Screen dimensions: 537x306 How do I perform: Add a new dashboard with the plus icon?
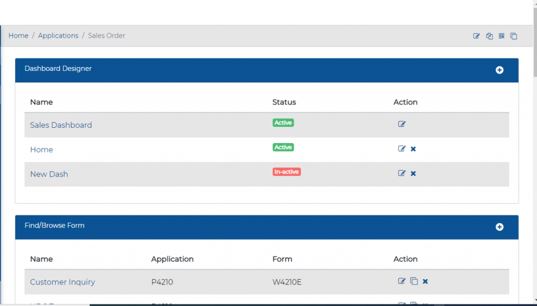[499, 70]
